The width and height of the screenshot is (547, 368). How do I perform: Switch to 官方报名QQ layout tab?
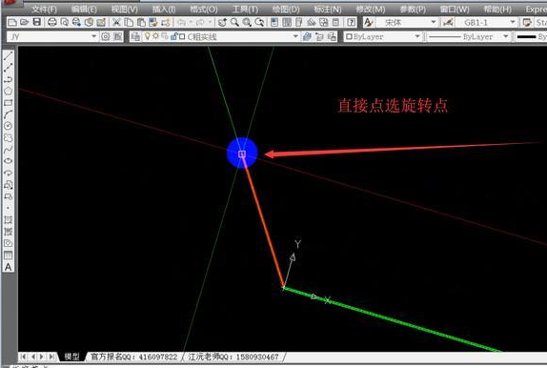pos(134,357)
